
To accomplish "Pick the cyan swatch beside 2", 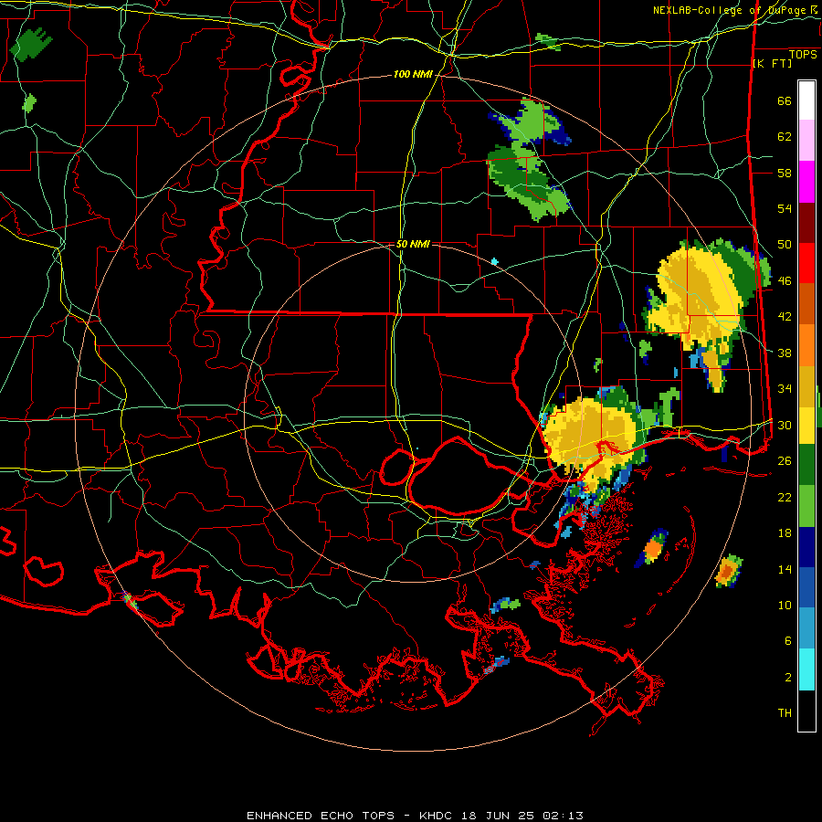I will coord(806,669).
